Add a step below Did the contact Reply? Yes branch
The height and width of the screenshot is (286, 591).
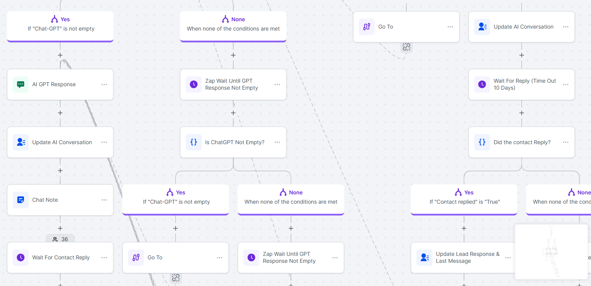[x=464, y=228]
